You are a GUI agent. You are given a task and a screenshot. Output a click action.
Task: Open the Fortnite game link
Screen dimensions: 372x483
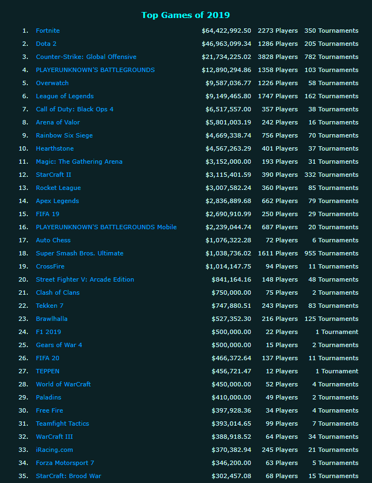point(48,31)
